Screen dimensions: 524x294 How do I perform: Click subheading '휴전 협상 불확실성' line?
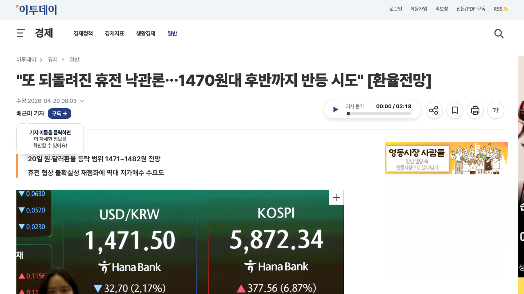96,173
